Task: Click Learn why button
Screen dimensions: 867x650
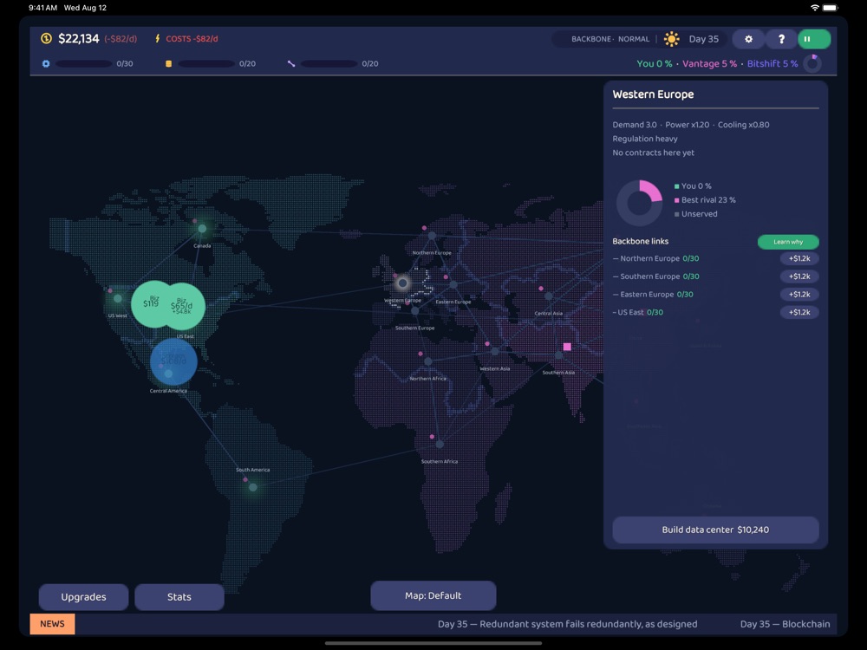Action: pos(788,242)
